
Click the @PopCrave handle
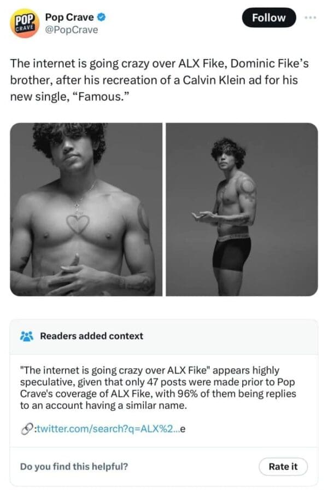[73, 30]
